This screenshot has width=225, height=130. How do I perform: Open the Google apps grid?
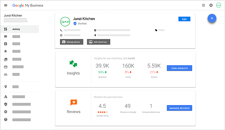point(203,5)
